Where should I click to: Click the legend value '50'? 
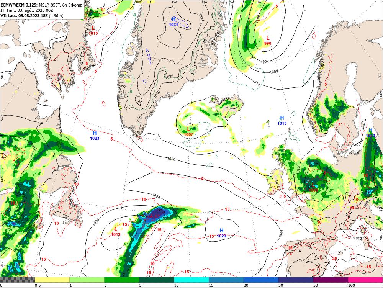(x=316, y=285)
